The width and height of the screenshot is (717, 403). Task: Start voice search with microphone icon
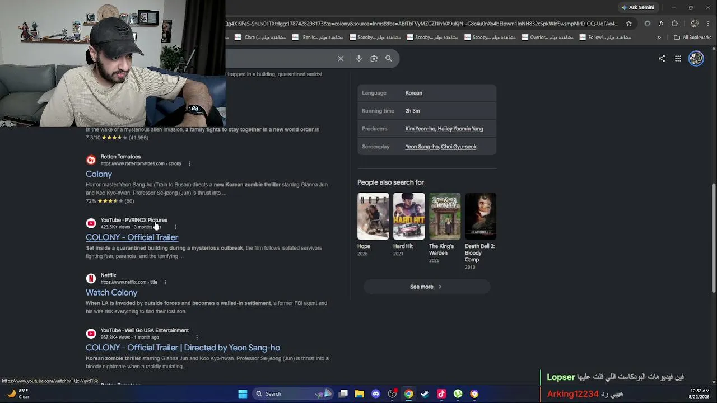click(x=359, y=58)
